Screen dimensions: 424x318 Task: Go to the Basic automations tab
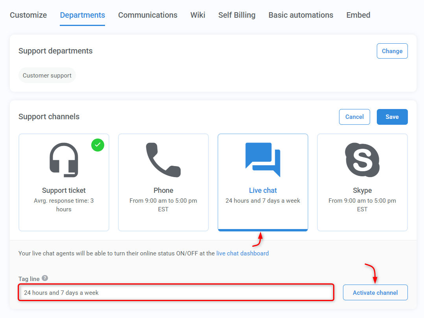pyautogui.click(x=300, y=15)
